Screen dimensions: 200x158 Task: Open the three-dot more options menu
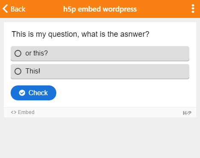tap(193, 9)
